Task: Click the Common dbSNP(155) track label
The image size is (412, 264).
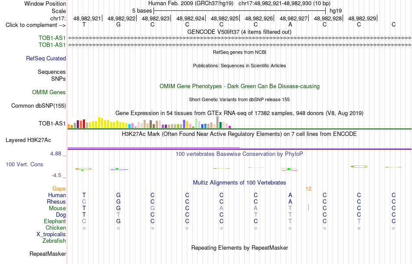Action: tap(38, 106)
